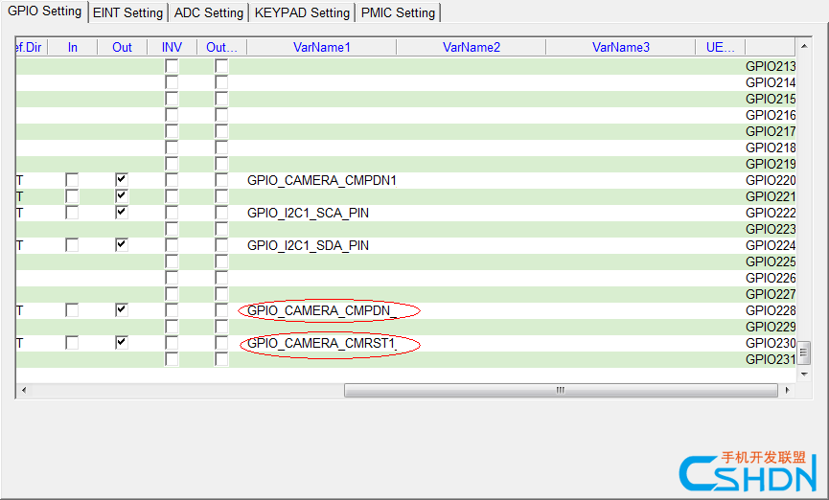Switch to the EINT Setting tab
This screenshot has height=500, width=829.
128,12
